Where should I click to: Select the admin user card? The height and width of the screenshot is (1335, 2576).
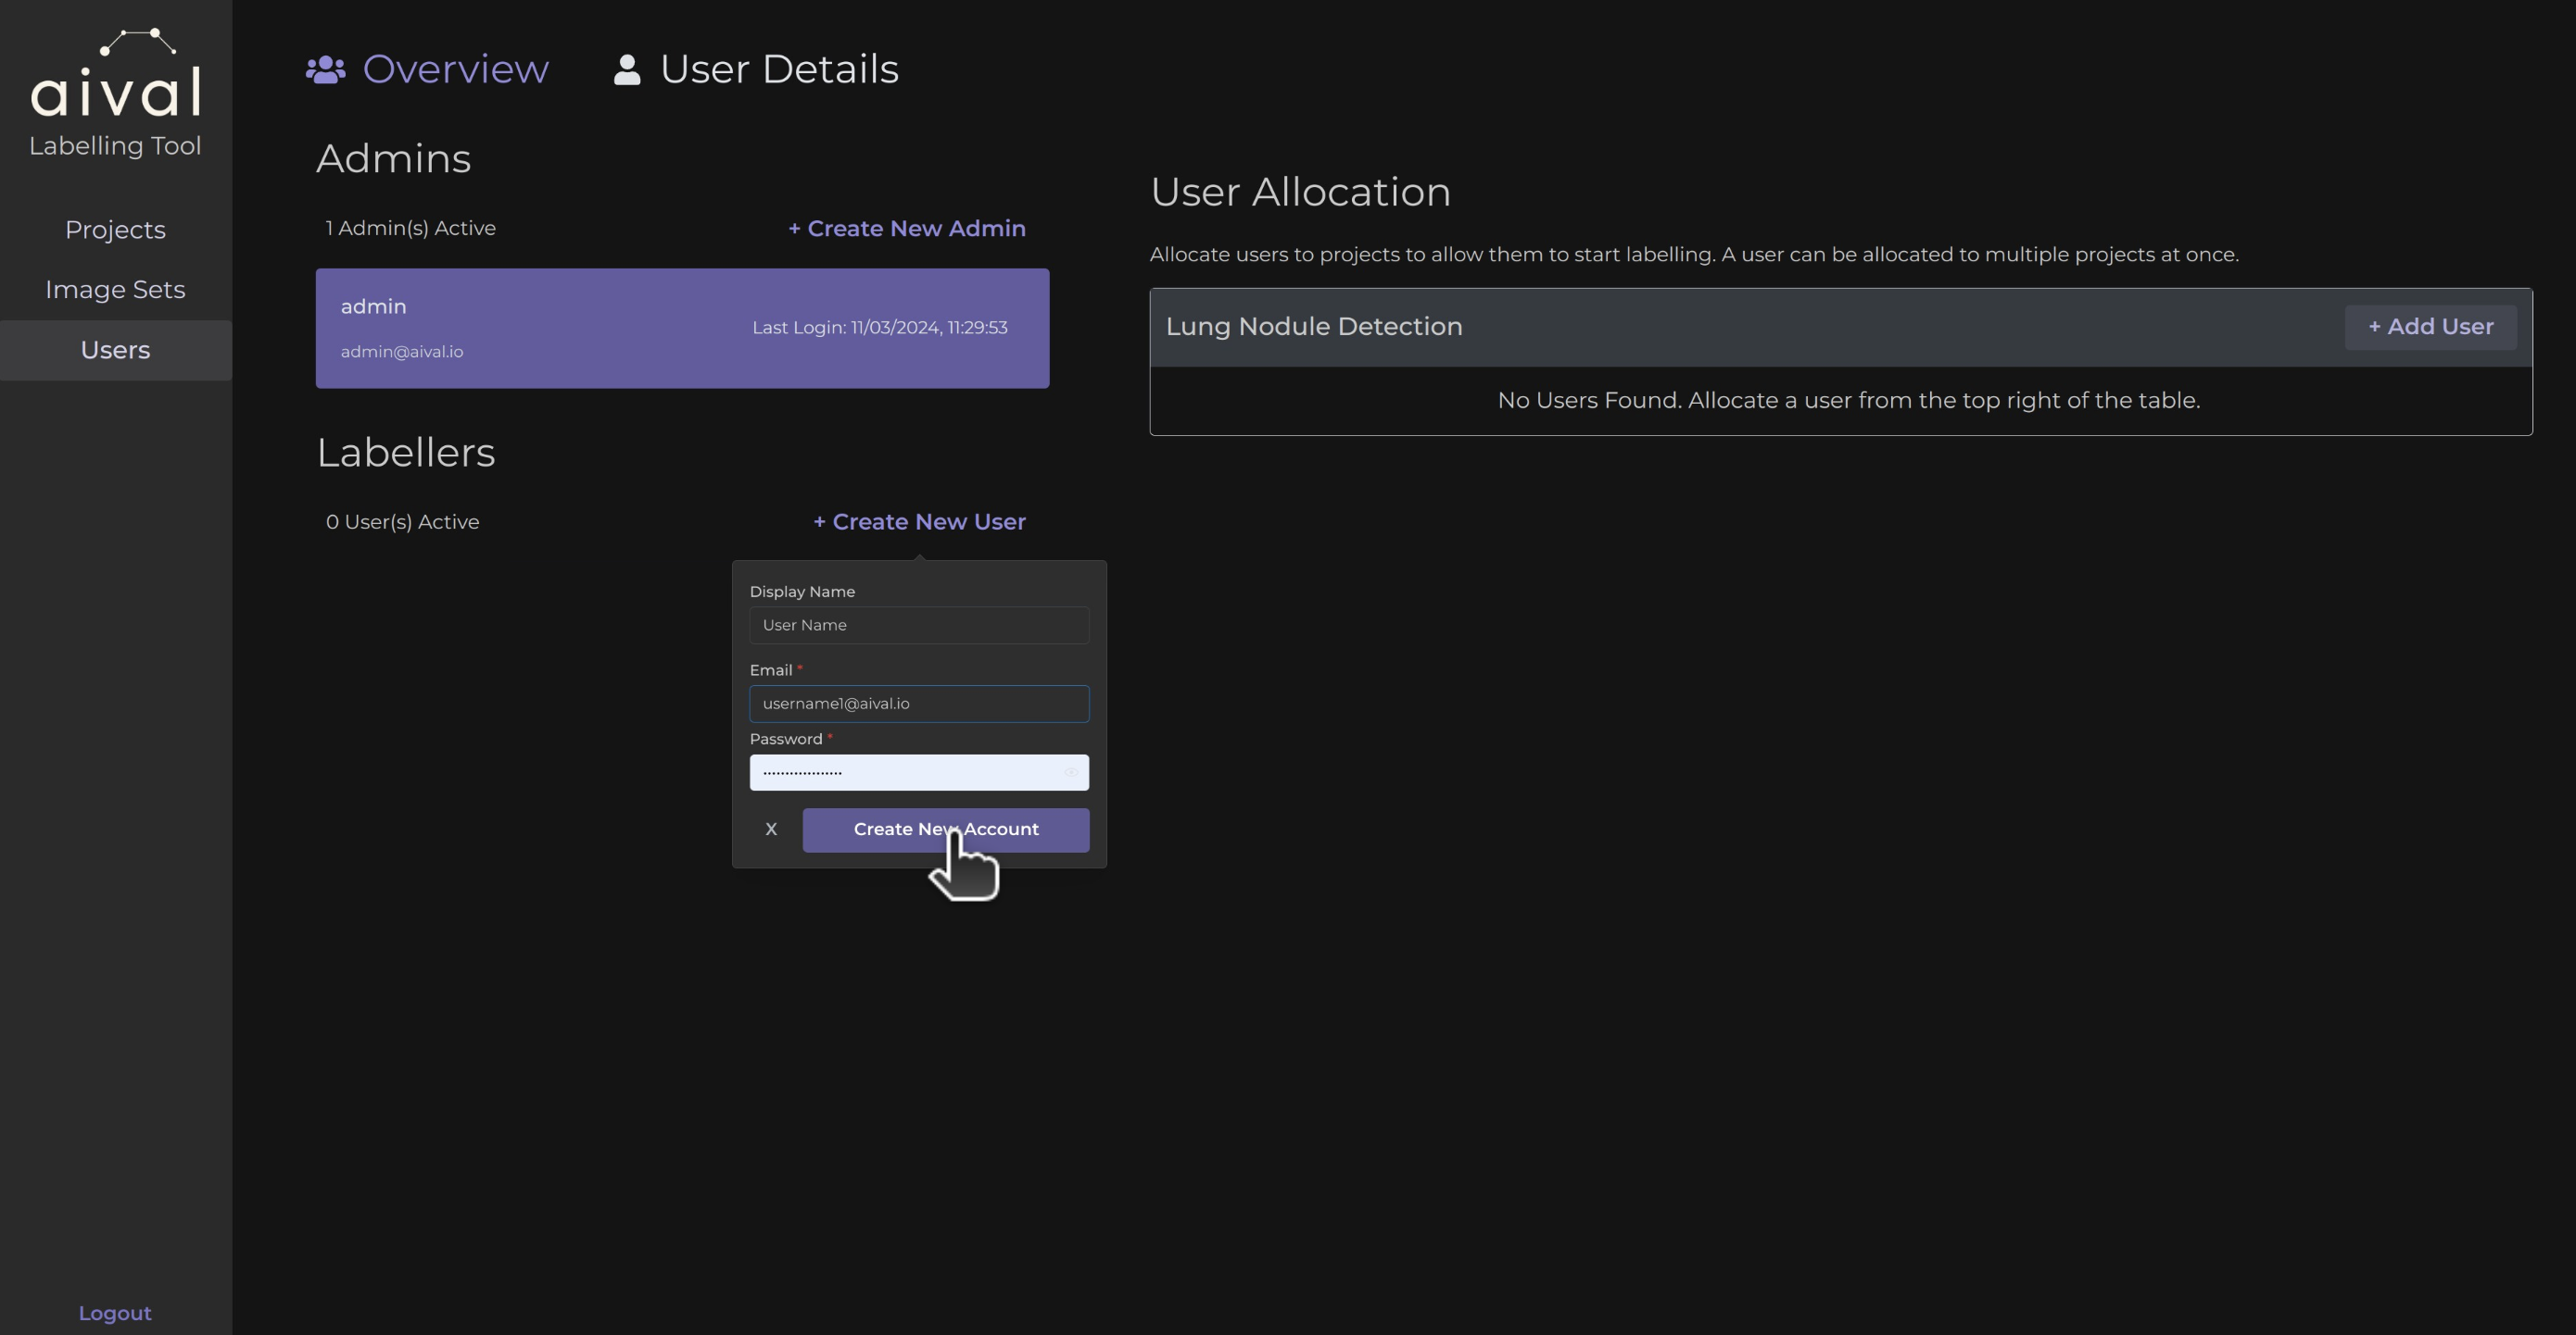click(682, 328)
